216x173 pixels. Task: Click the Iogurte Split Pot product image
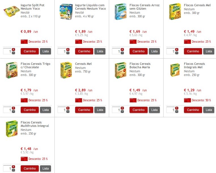[x=11, y=12]
